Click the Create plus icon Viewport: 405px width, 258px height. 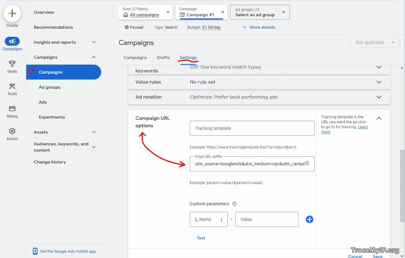tap(12, 14)
